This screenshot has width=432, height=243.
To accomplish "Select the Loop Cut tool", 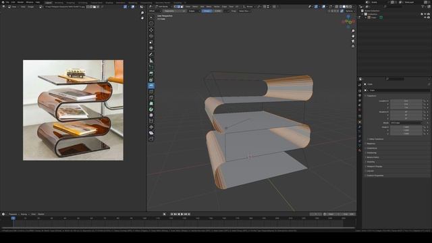I will [151, 92].
